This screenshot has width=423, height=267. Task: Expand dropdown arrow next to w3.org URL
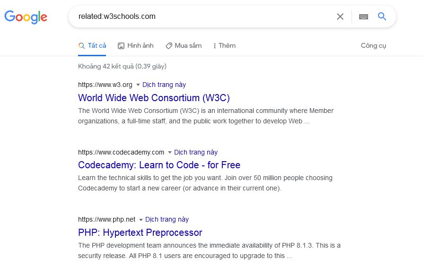[138, 85]
